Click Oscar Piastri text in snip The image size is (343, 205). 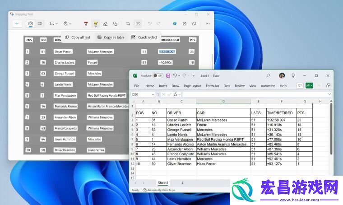63,51
